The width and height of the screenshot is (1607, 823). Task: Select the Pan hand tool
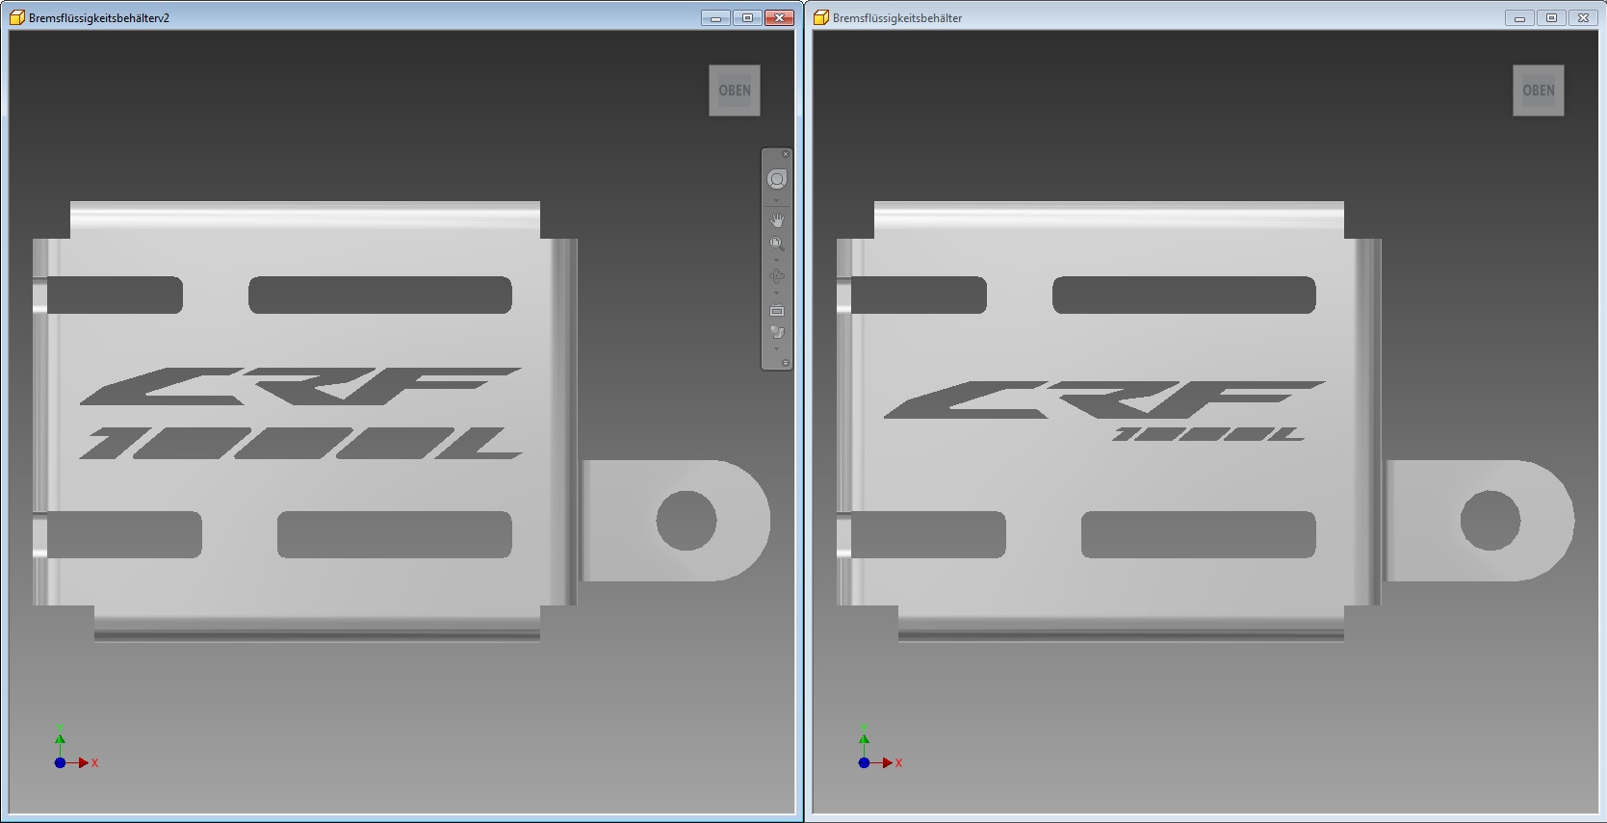pos(777,220)
